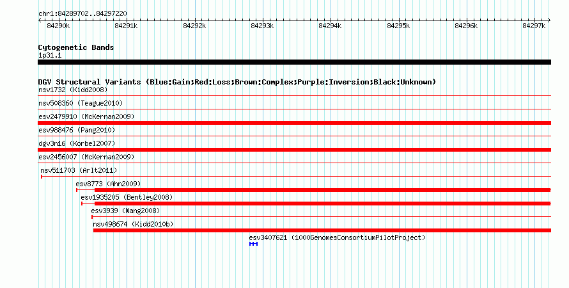Click the red start tick of esv1935205

coord(82,204)
